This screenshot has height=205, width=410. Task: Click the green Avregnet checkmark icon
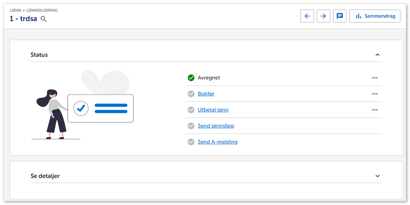pos(191,78)
